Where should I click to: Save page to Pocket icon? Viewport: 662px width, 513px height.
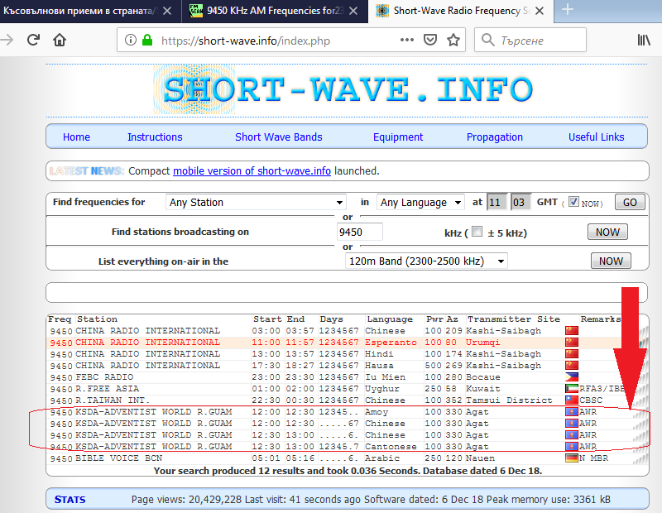click(429, 40)
